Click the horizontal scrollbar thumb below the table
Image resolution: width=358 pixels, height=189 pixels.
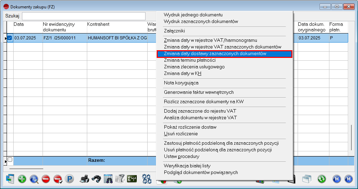click(x=26, y=169)
